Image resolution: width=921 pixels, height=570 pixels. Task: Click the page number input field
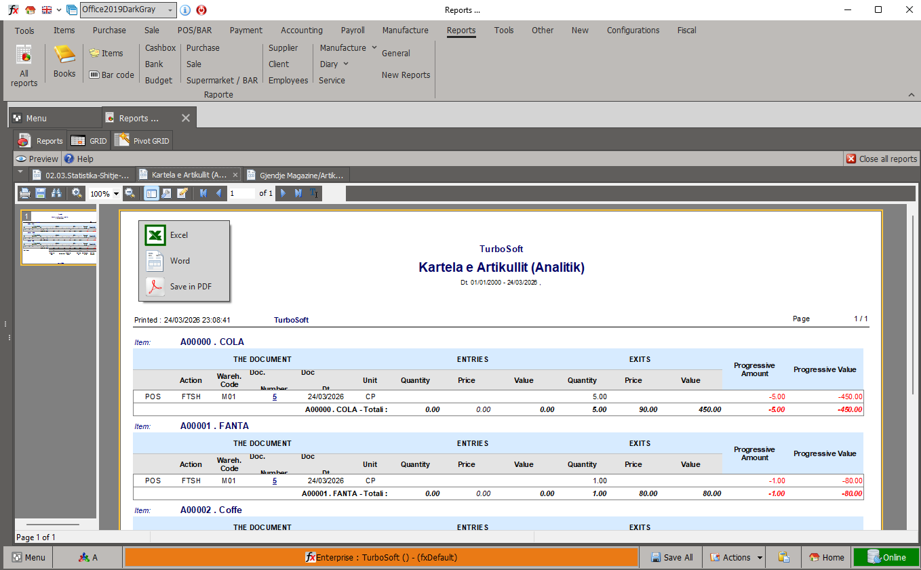241,194
